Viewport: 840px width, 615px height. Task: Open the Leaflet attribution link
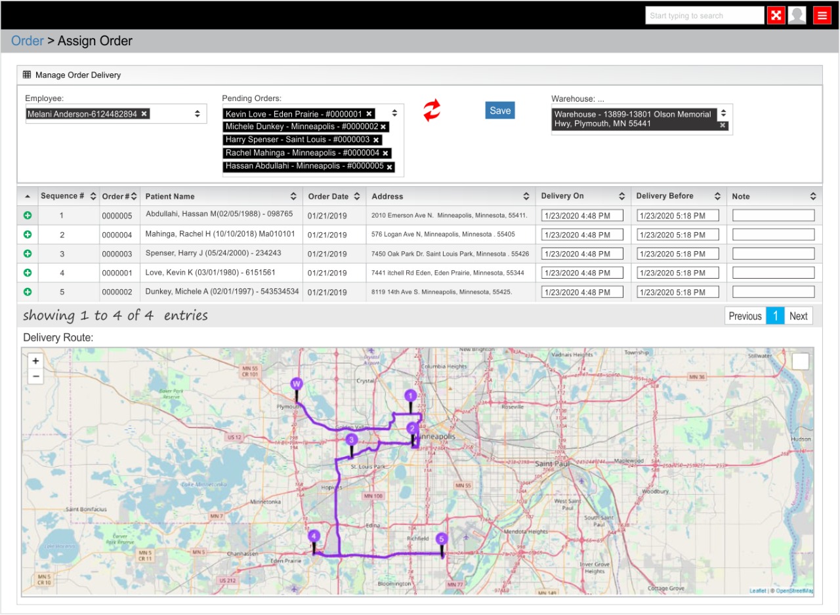(758, 591)
